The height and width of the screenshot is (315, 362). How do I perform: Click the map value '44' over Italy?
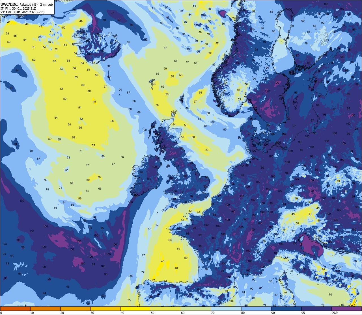[323, 269]
